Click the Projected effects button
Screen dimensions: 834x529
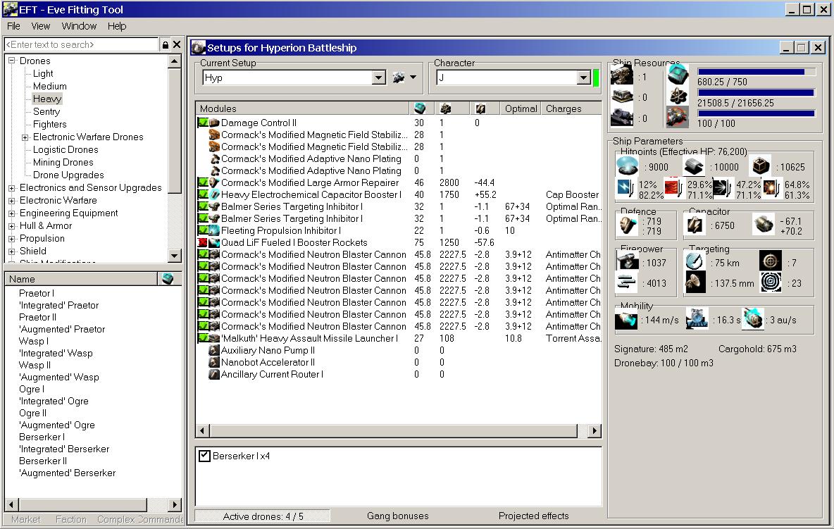533,516
